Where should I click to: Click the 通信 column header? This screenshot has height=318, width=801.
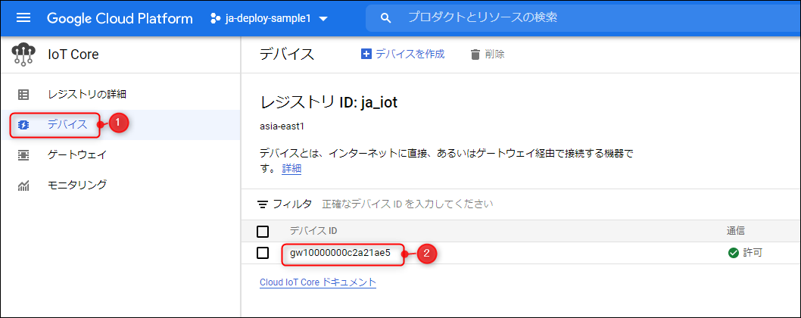(735, 231)
